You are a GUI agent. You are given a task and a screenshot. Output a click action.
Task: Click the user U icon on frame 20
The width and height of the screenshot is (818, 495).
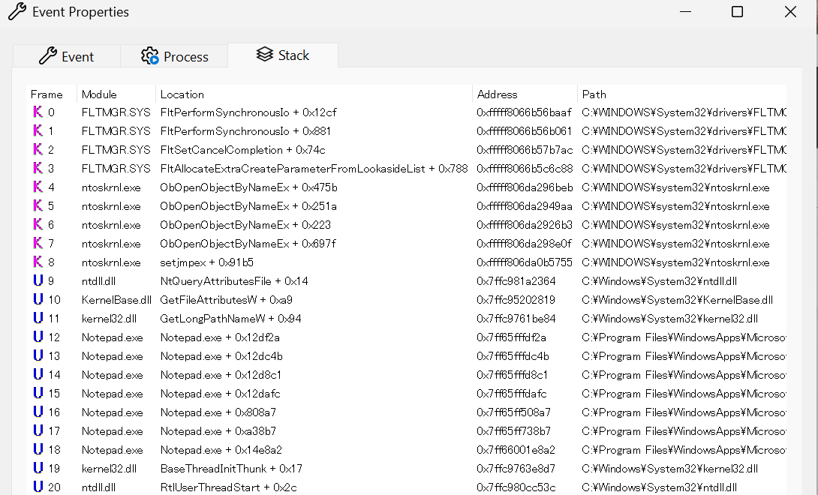(x=38, y=487)
